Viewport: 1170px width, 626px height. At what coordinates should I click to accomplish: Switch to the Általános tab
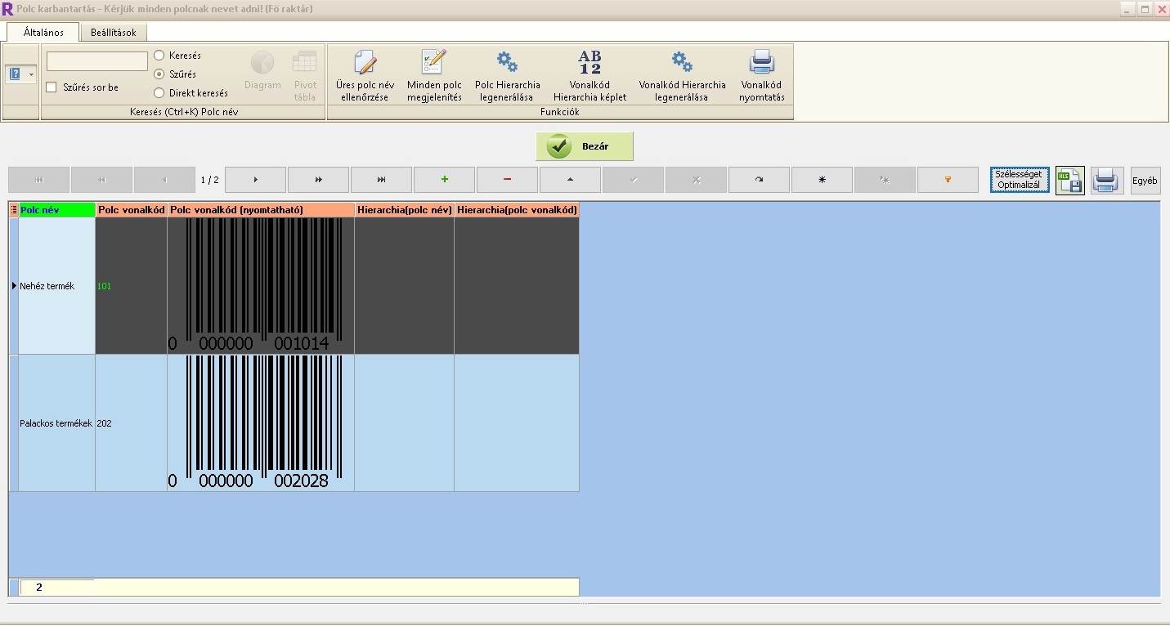click(43, 33)
